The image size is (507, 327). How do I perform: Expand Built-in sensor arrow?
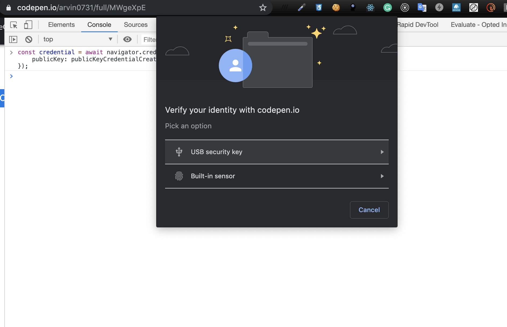pos(382,176)
